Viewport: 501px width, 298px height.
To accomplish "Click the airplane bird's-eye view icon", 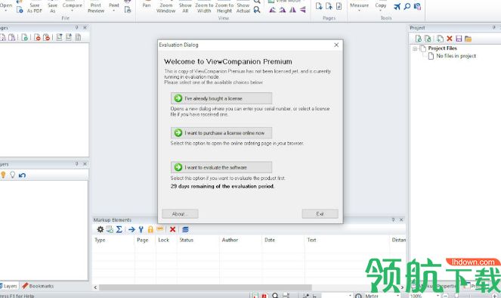I will tap(397, 6).
